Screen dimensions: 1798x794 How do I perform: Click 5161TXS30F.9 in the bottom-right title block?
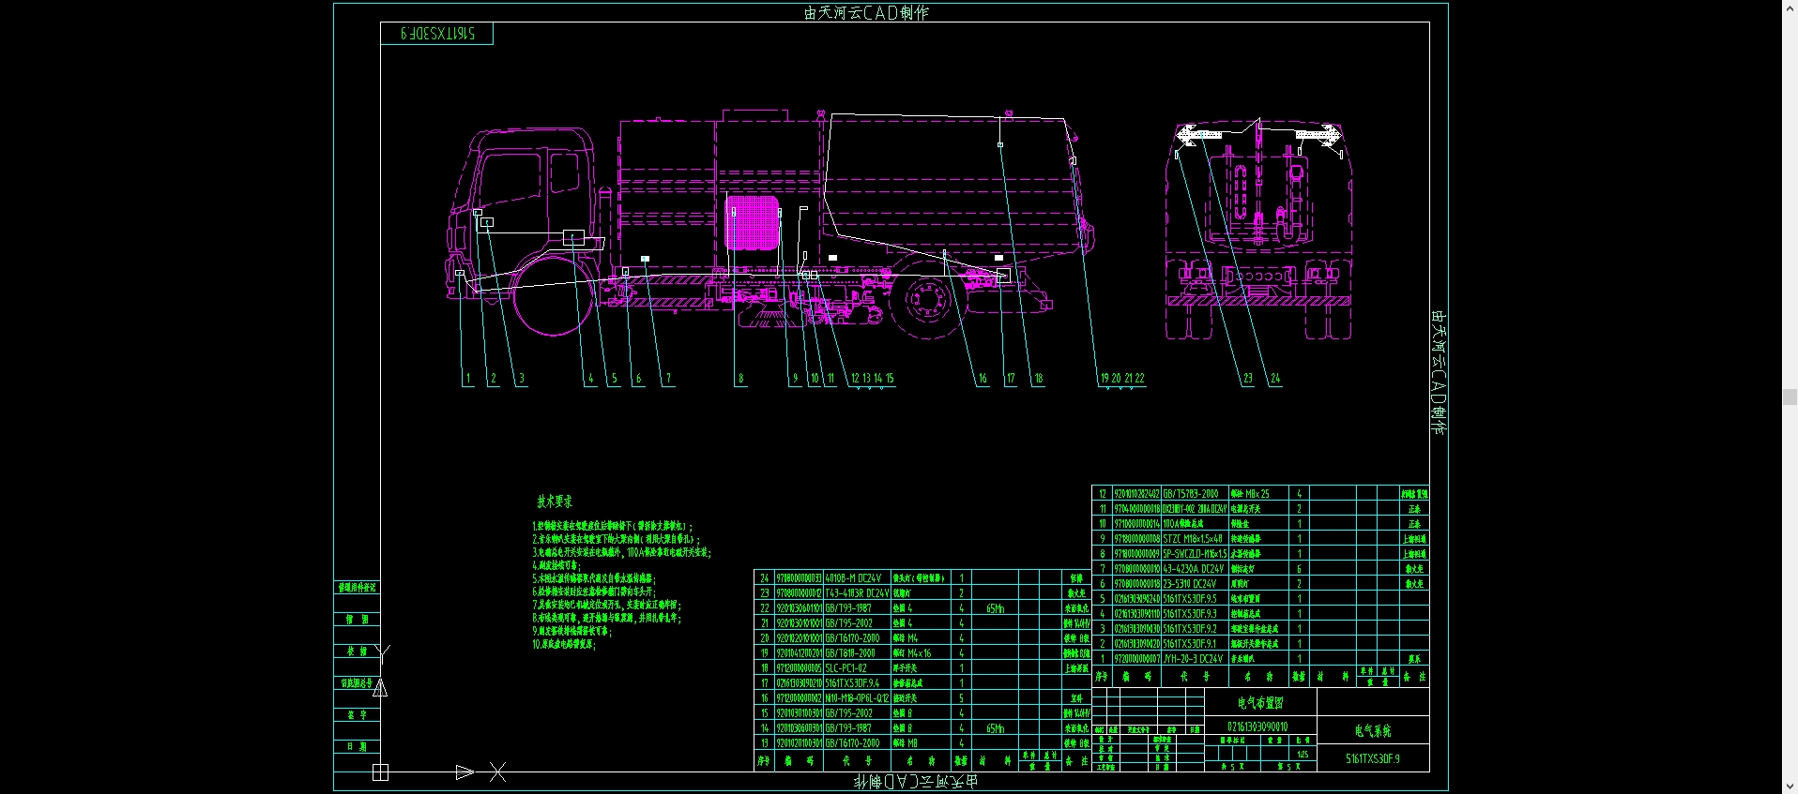[x=1373, y=758]
